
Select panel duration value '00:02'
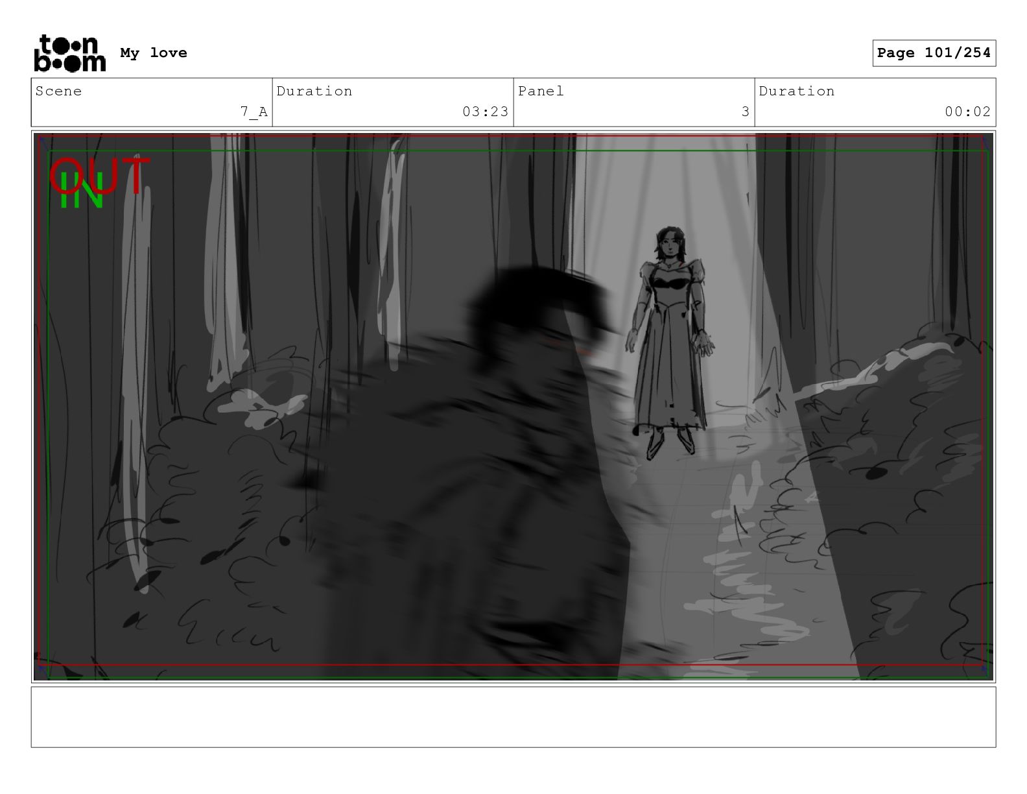click(967, 112)
